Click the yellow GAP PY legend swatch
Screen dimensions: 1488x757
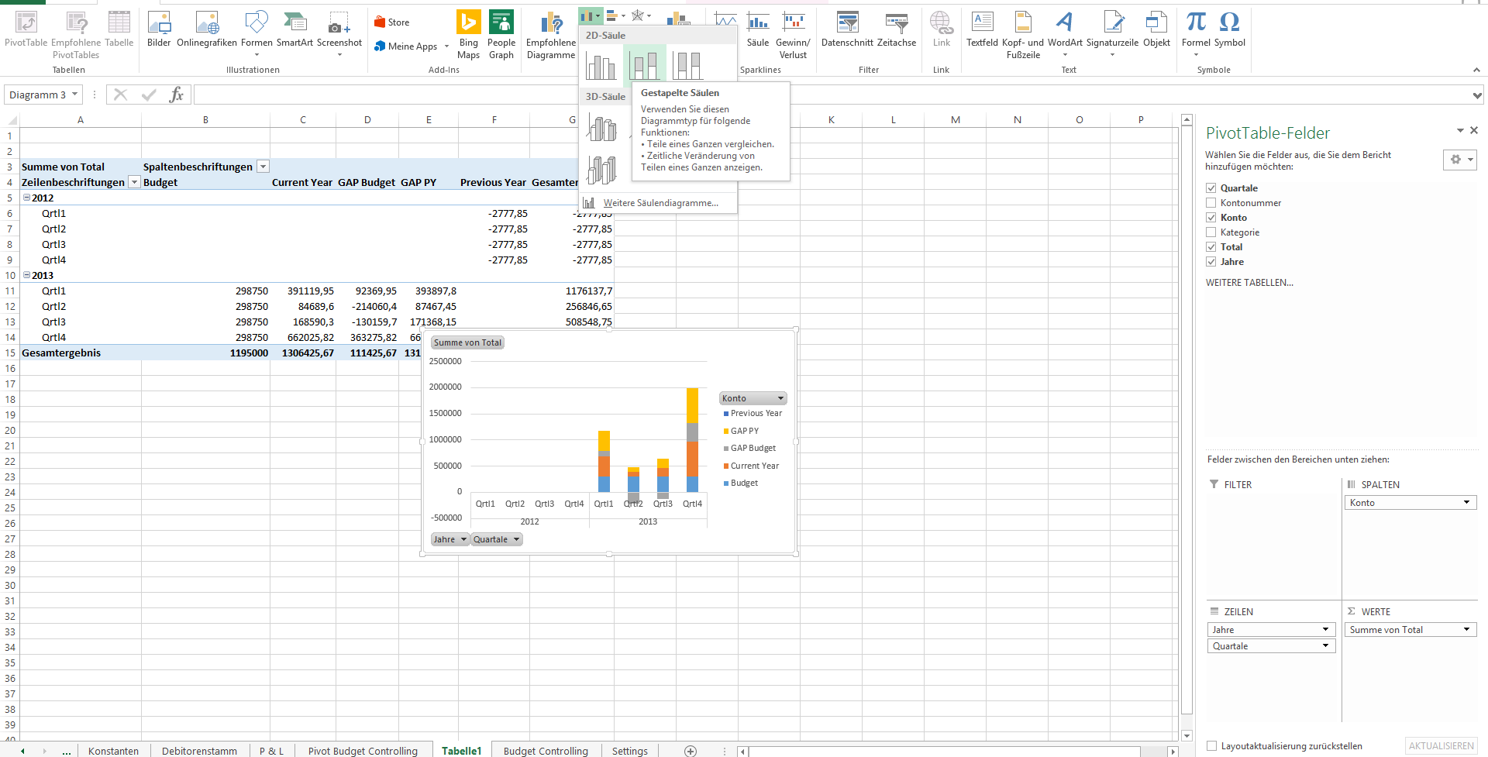(726, 431)
